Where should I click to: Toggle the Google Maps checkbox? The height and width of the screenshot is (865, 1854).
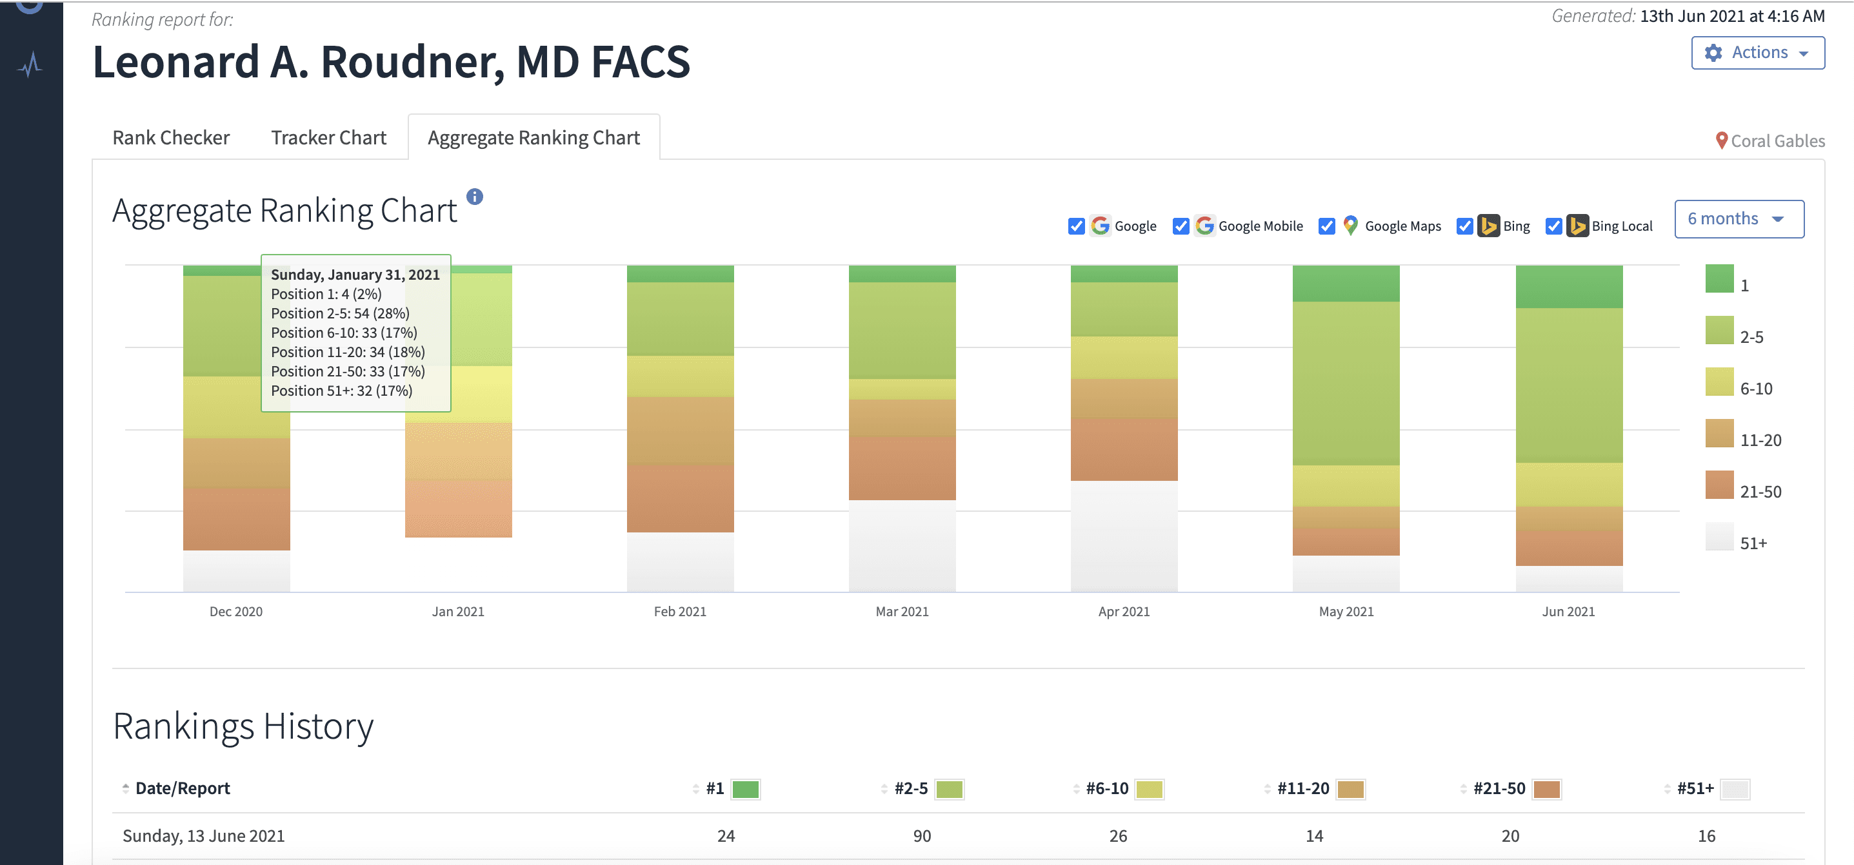(x=1326, y=226)
